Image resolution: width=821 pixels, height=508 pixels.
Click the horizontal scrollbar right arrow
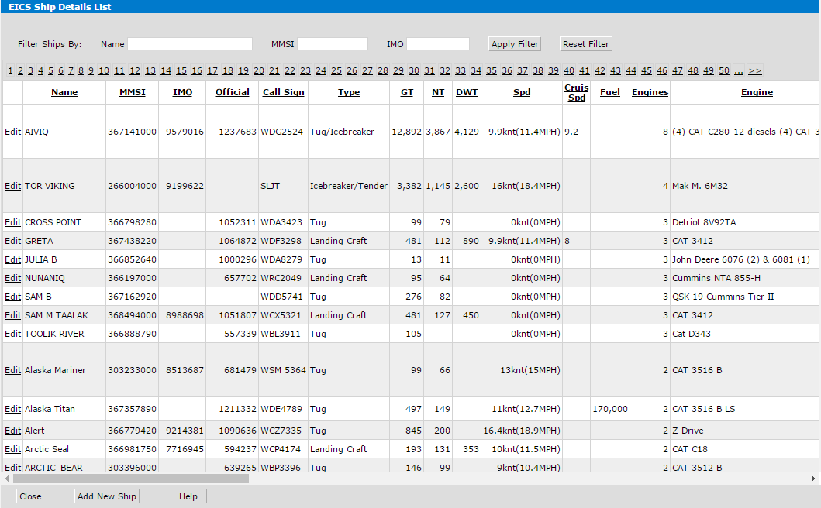(x=816, y=479)
